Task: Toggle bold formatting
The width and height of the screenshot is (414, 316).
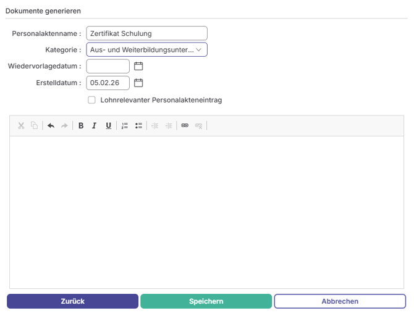Action: click(81, 126)
